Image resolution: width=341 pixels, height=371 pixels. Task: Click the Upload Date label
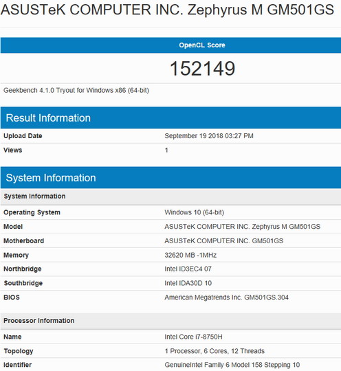pyautogui.click(x=23, y=136)
